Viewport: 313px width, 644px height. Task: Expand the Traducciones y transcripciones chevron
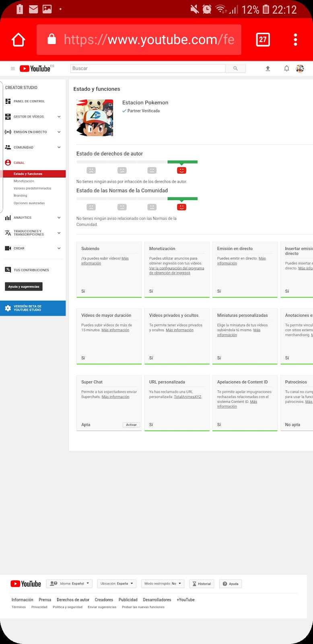coord(59,233)
